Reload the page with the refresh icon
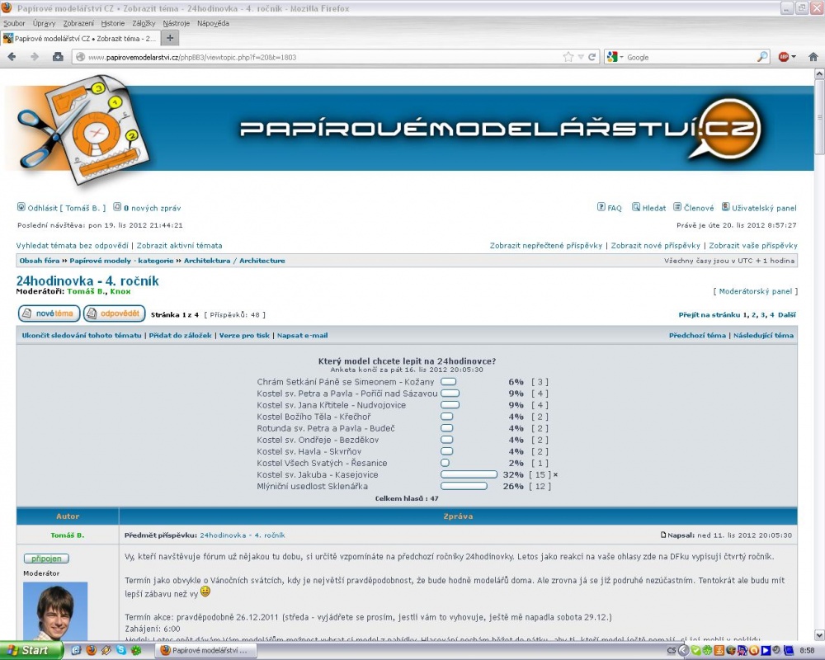Screen dimensions: 825x660 [x=592, y=57]
